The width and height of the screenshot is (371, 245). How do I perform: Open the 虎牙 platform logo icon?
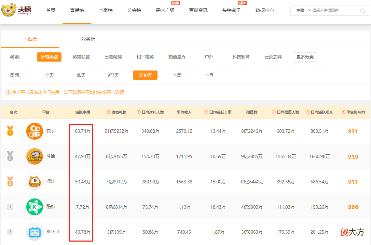tap(35, 182)
